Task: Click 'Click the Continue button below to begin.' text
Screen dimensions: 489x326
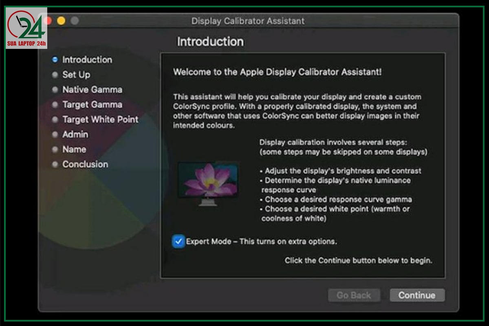Action: (x=359, y=260)
